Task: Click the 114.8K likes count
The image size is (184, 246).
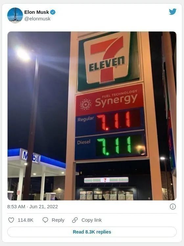Action: pyautogui.click(x=25, y=220)
